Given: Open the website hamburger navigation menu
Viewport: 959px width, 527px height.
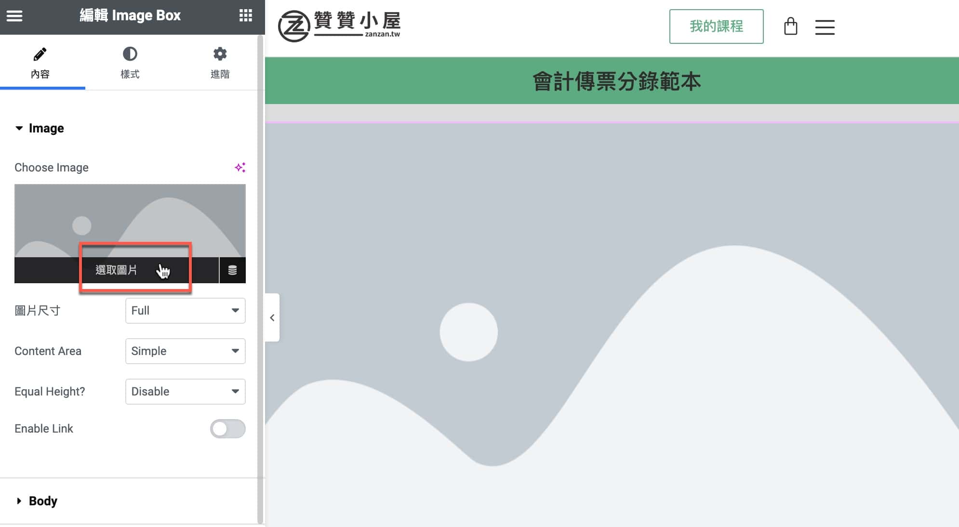Looking at the screenshot, I should [825, 27].
